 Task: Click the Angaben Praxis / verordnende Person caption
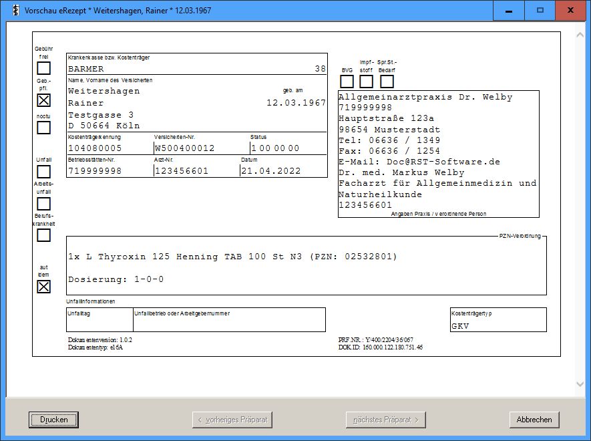439,214
